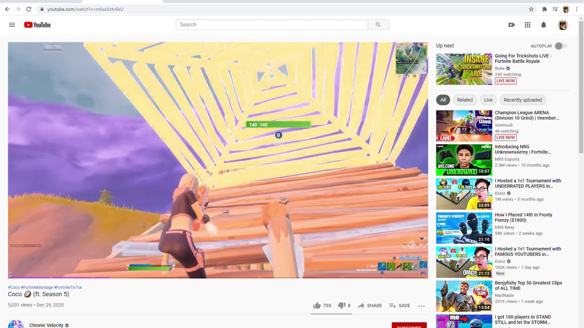Click the 'Up next' heading
The height and width of the screenshot is (328, 584).
pyautogui.click(x=445, y=46)
